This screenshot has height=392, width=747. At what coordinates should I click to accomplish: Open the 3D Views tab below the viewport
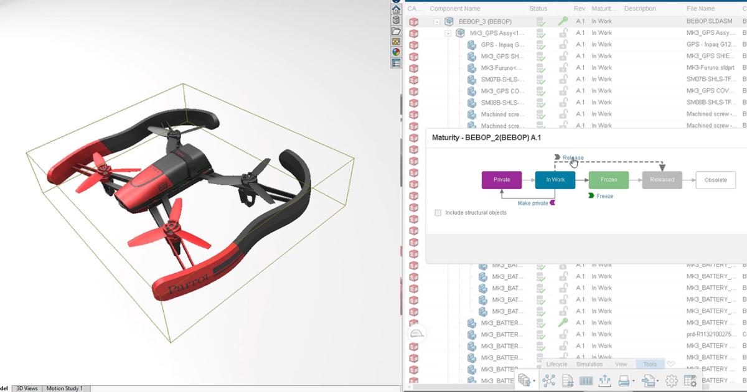(27, 388)
